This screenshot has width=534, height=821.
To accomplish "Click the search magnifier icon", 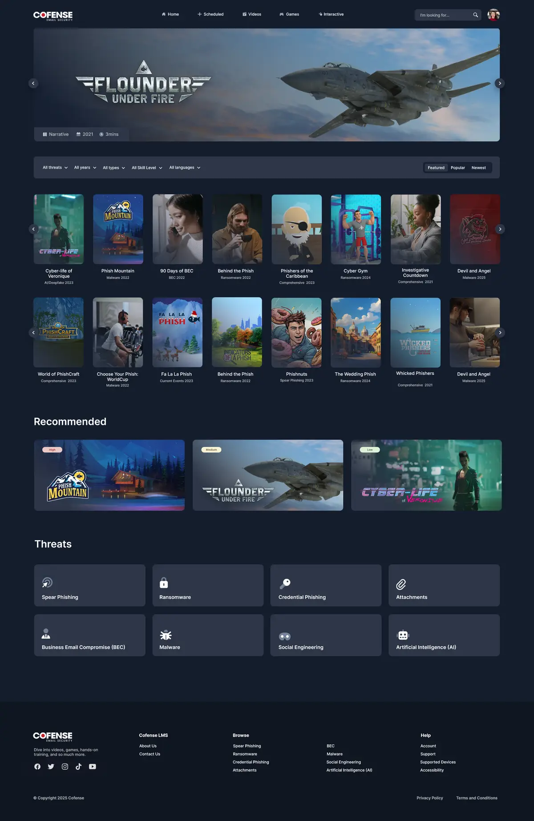I will click(475, 15).
